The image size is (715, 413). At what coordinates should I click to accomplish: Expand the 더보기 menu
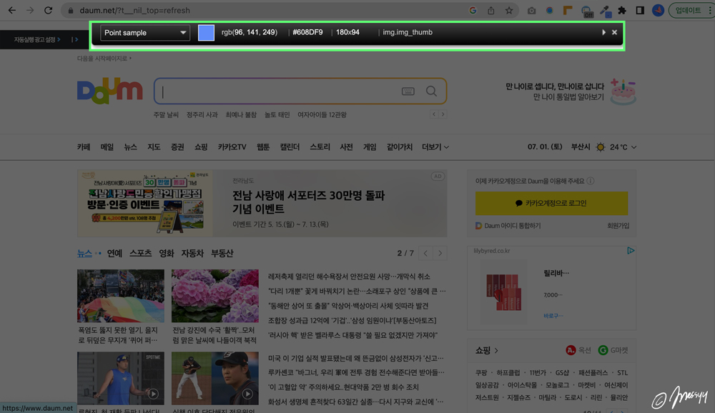435,146
